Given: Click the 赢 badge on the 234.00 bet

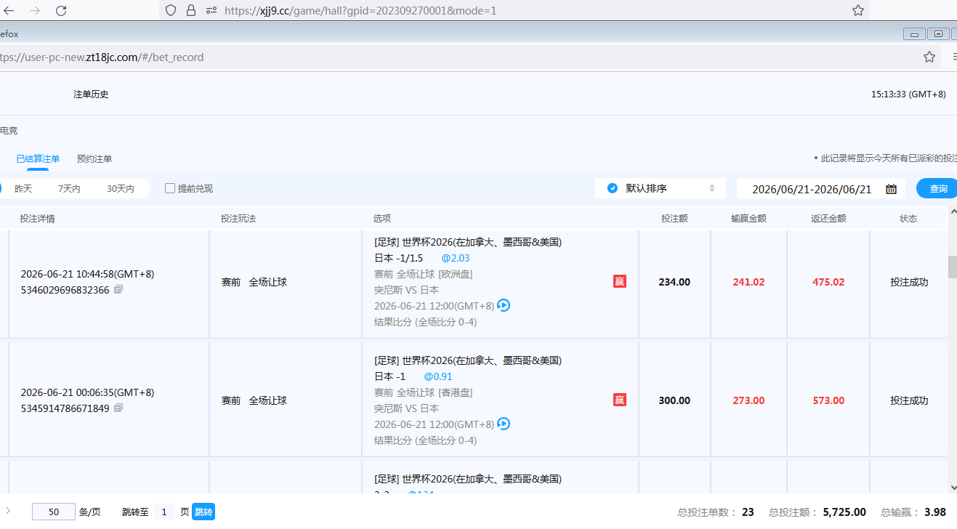Looking at the screenshot, I should coord(620,281).
